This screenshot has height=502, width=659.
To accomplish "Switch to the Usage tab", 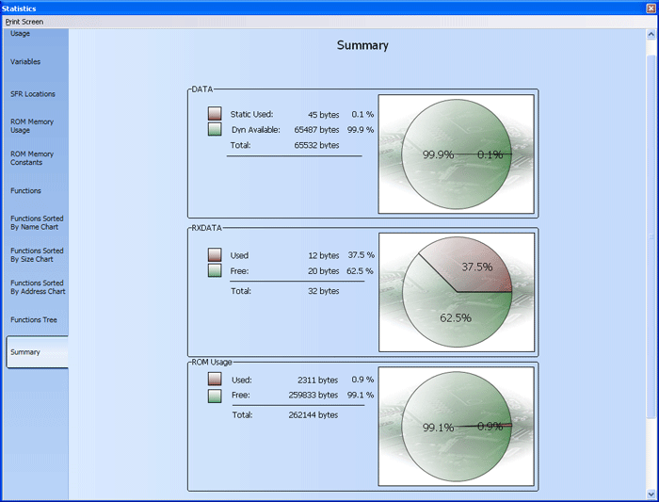I will (x=20, y=33).
